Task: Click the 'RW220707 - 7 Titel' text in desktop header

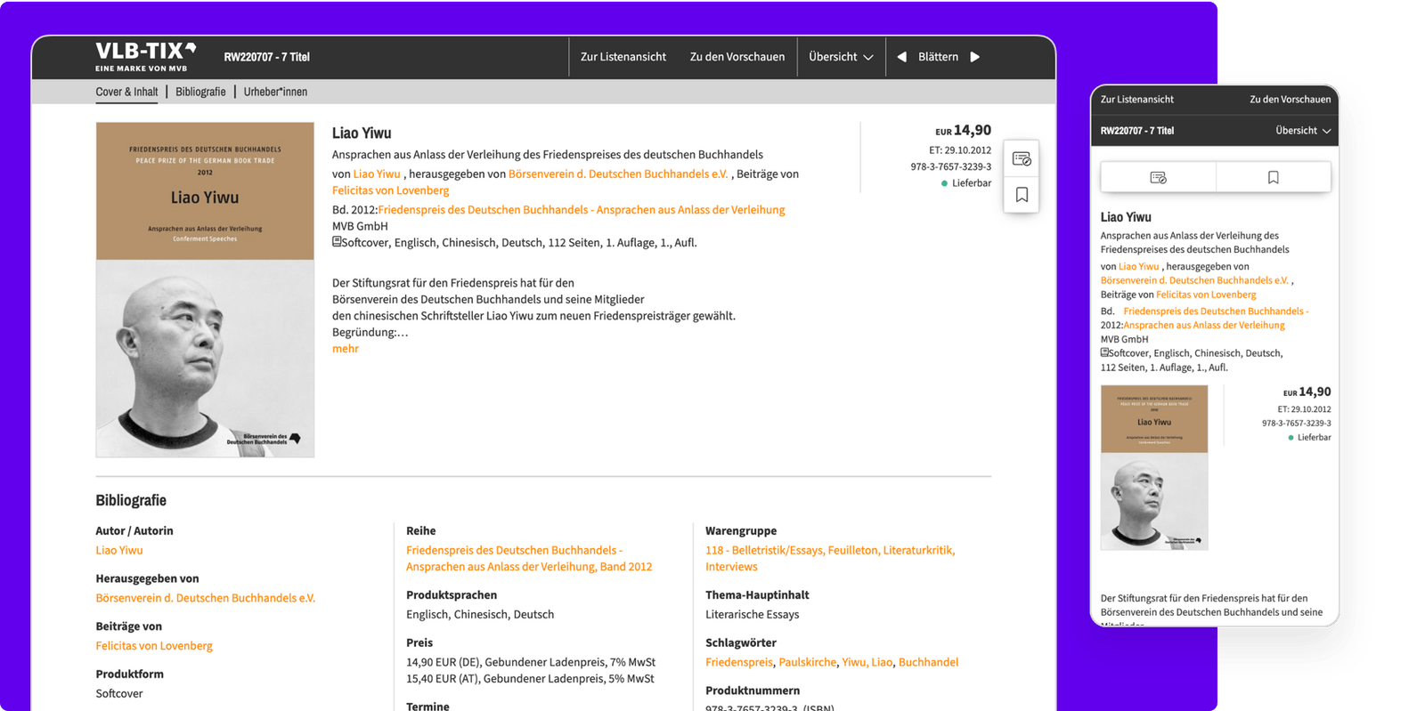Action: (x=266, y=57)
